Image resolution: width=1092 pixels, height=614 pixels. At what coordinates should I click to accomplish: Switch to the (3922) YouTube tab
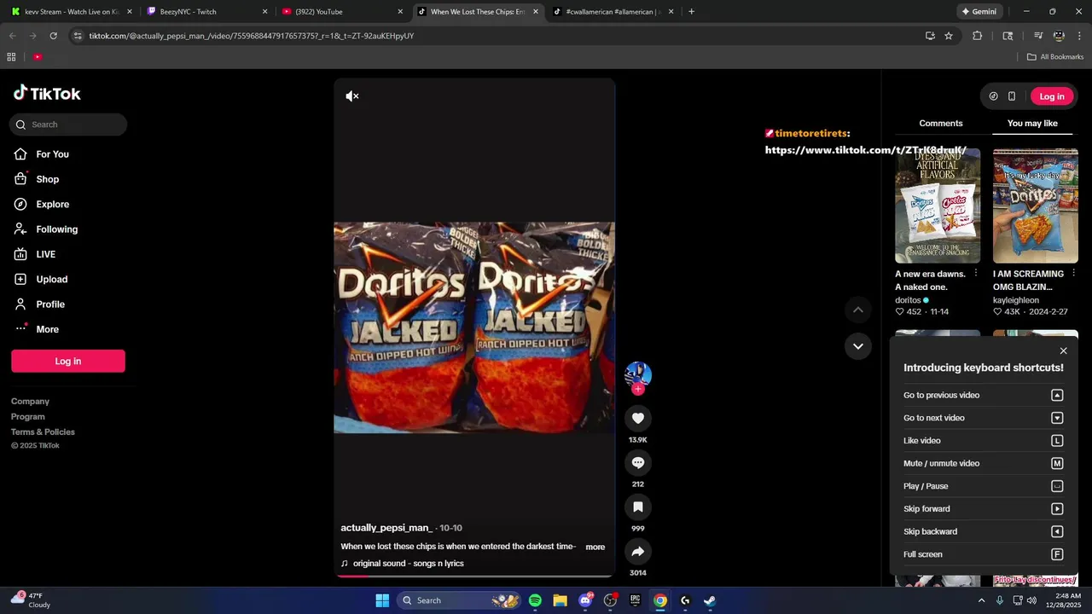(341, 12)
